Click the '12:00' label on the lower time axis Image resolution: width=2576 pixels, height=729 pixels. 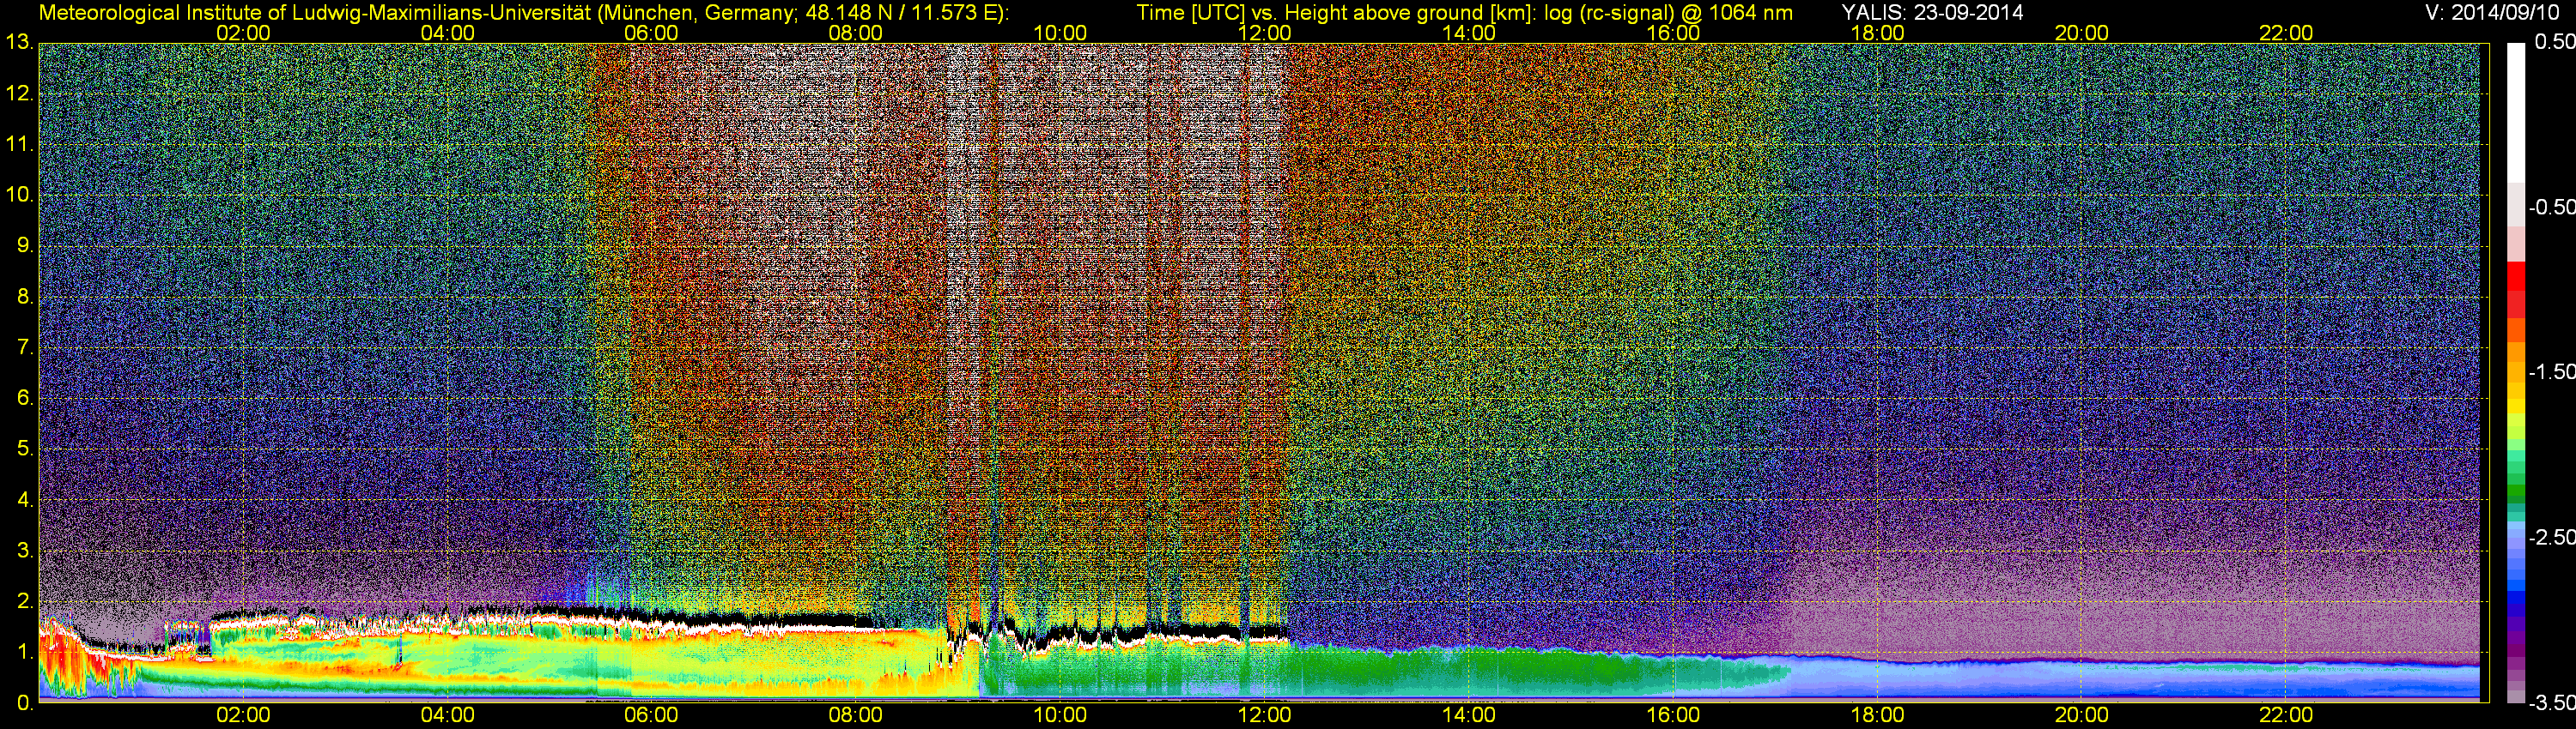coord(1264,715)
